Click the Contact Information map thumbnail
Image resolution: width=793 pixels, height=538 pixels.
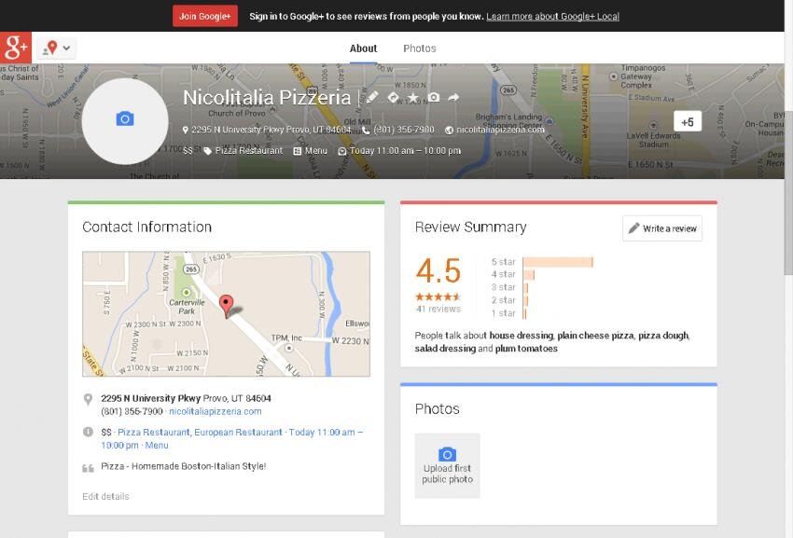pos(226,314)
